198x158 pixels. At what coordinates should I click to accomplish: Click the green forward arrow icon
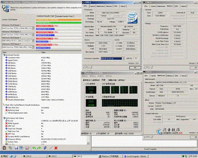[x=39, y=148]
